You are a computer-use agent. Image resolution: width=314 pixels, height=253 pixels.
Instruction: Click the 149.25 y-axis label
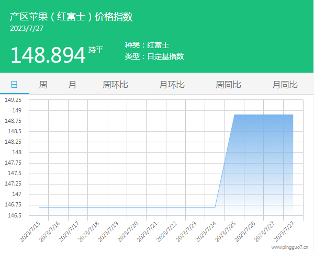click(x=13, y=100)
